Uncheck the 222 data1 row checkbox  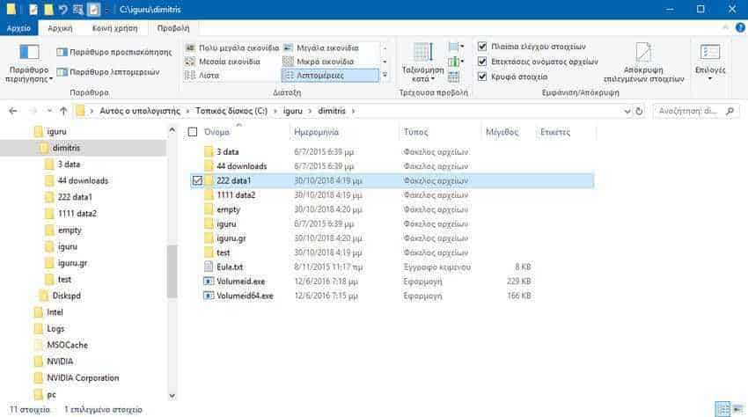coord(197,181)
